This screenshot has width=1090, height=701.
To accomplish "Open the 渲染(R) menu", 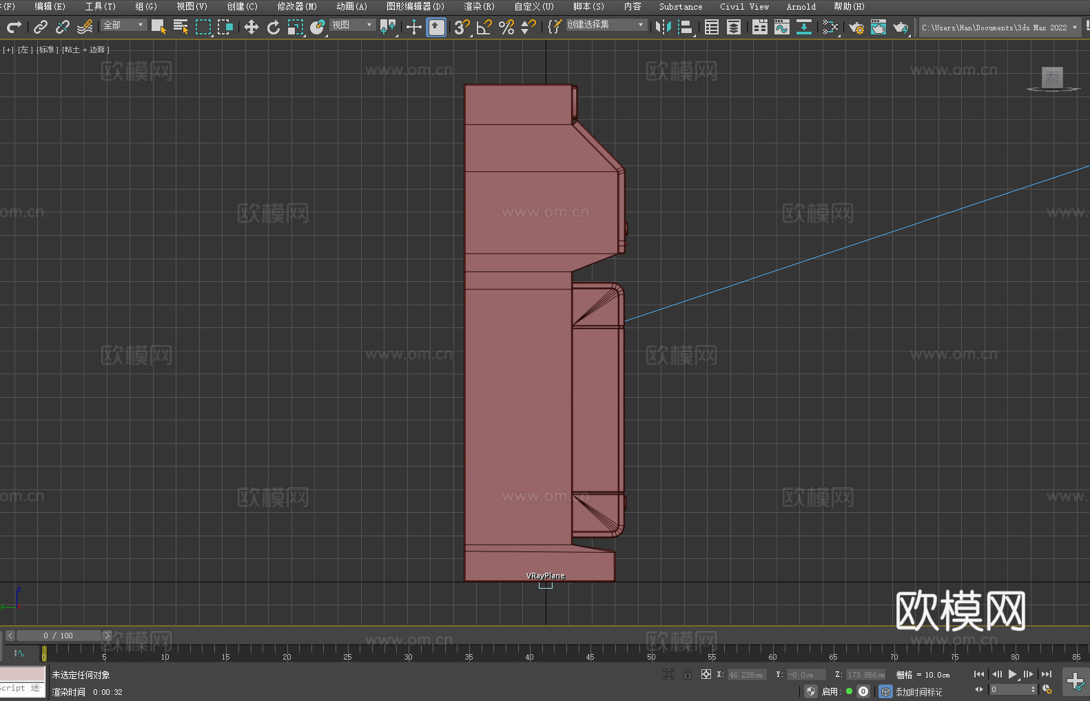I will point(479,6).
